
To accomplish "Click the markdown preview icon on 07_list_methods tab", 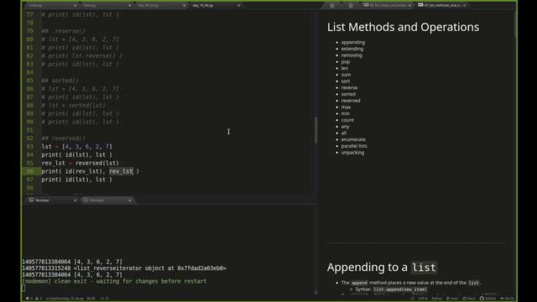I will 420,5.
